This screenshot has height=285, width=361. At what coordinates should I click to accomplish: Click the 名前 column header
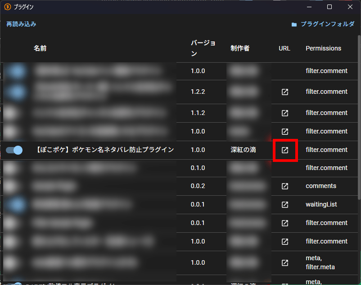[x=40, y=48]
